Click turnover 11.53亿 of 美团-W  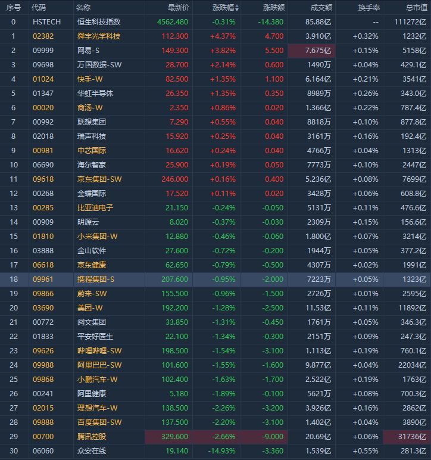pos(318,308)
